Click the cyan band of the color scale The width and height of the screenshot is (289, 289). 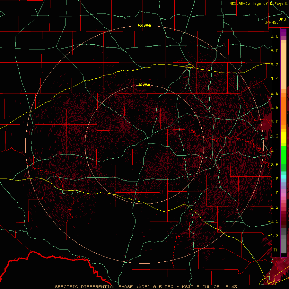click(x=284, y=177)
